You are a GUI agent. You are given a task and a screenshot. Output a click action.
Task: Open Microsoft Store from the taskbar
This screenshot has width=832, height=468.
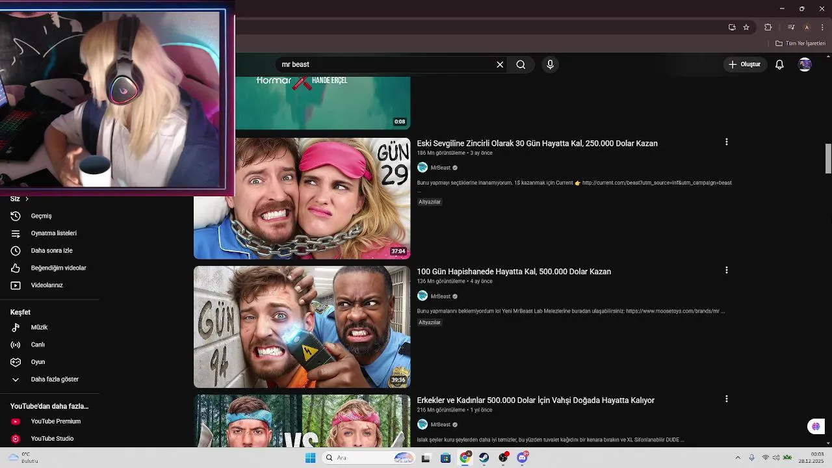click(x=445, y=458)
